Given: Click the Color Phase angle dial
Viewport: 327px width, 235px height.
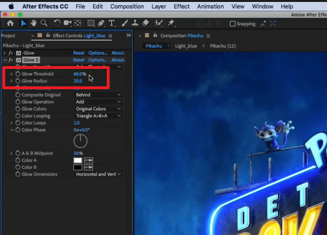Looking at the screenshot, I should 80,141.
